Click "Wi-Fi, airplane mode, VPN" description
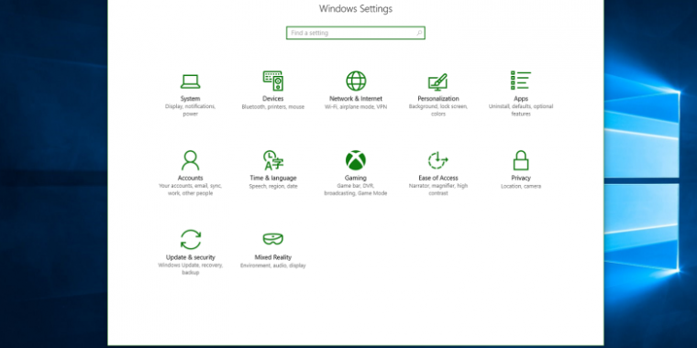 pyautogui.click(x=356, y=107)
